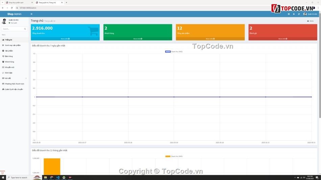Viewport: 321px width, 180px height.
Task: Click the Thống kê chart icon
Action: click(3, 40)
